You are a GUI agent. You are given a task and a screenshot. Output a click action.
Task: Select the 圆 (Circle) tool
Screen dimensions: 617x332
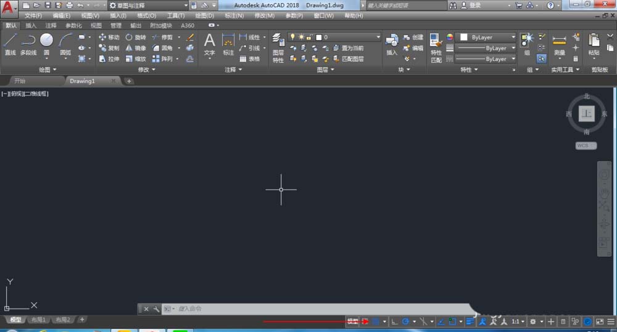pos(46,44)
